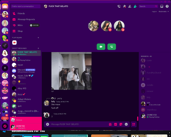Click hrly username in chat message
This screenshot has height=137, width=171.
(x=53, y=101)
